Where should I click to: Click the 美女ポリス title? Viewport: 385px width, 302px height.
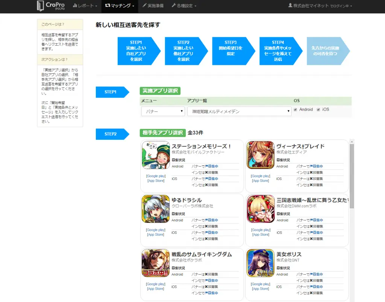coord(289,254)
